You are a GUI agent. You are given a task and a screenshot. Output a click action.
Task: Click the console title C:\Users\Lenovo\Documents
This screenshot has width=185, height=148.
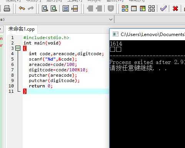point(153,35)
